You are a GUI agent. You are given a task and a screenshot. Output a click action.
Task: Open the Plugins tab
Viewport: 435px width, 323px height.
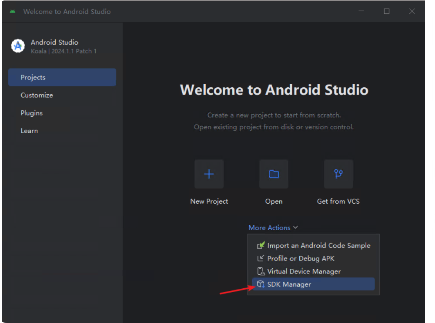pos(62,113)
